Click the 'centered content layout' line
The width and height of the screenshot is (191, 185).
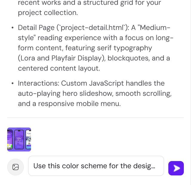tap(58, 68)
